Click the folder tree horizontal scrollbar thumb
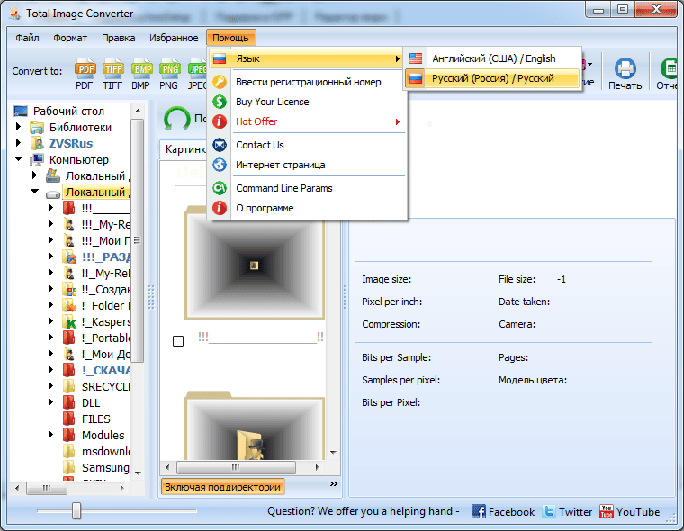Viewport: 684px width, 531px height. tap(47, 488)
